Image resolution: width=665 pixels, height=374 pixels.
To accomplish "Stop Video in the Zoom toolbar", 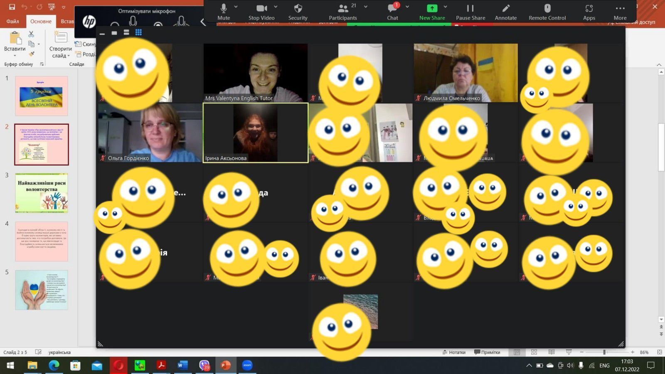I will tap(261, 12).
